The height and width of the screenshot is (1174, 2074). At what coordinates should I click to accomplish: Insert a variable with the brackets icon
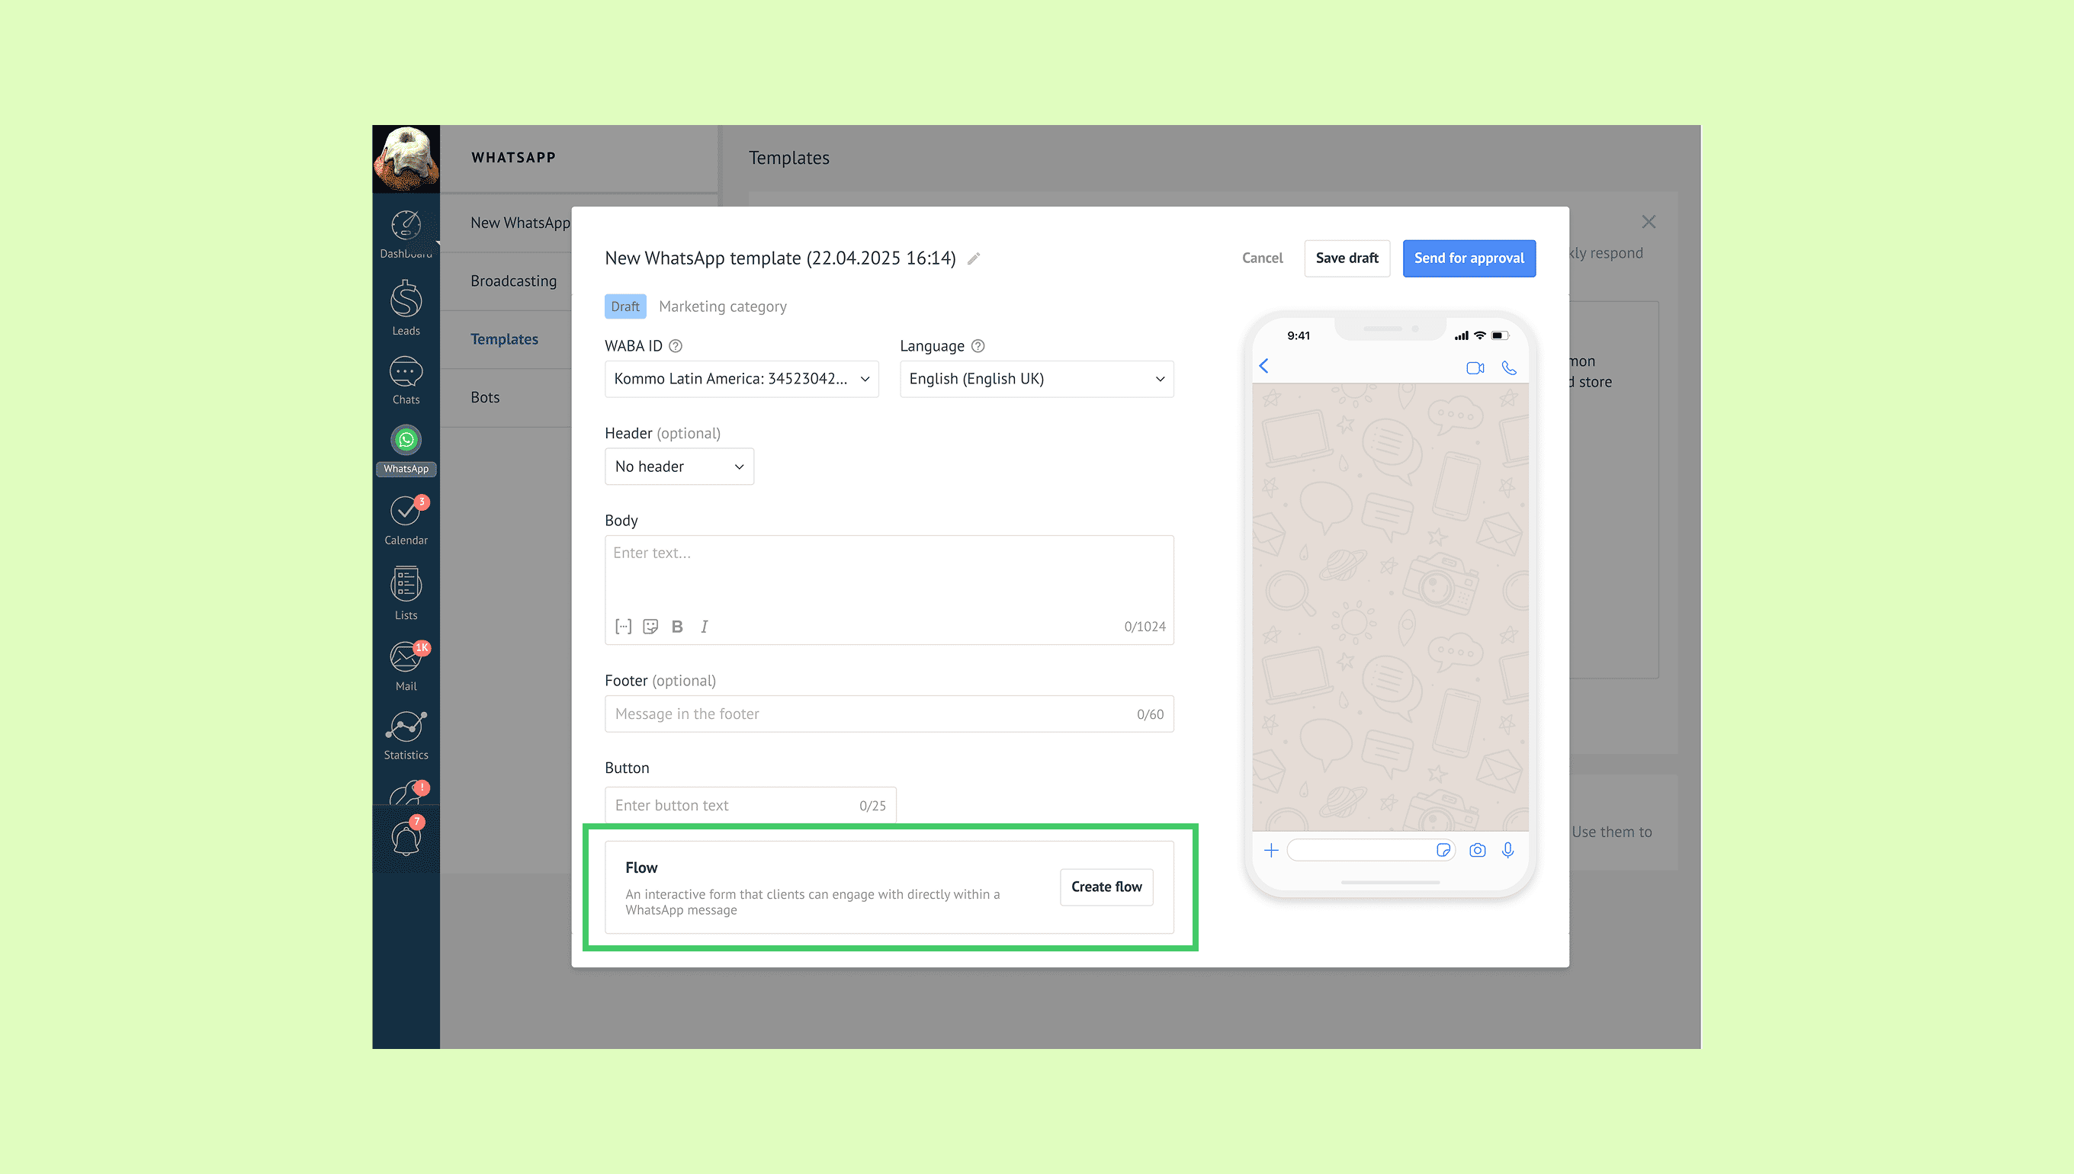pos(622,627)
